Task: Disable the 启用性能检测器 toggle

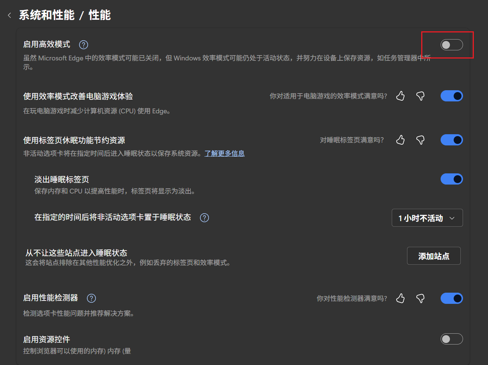Action: point(452,298)
